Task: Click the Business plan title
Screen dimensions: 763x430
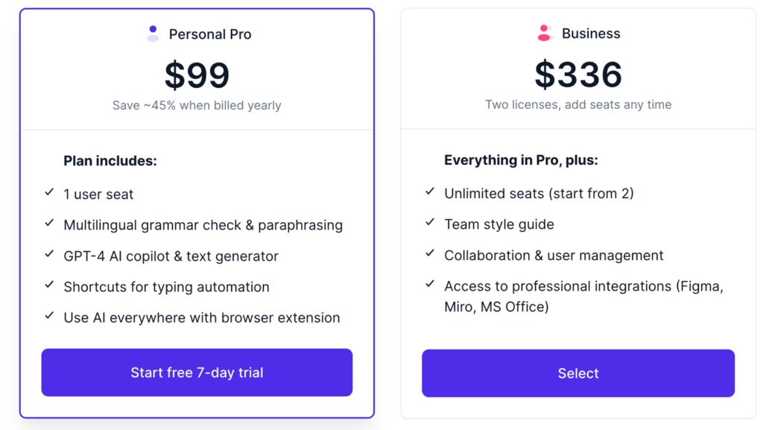Action: (591, 34)
